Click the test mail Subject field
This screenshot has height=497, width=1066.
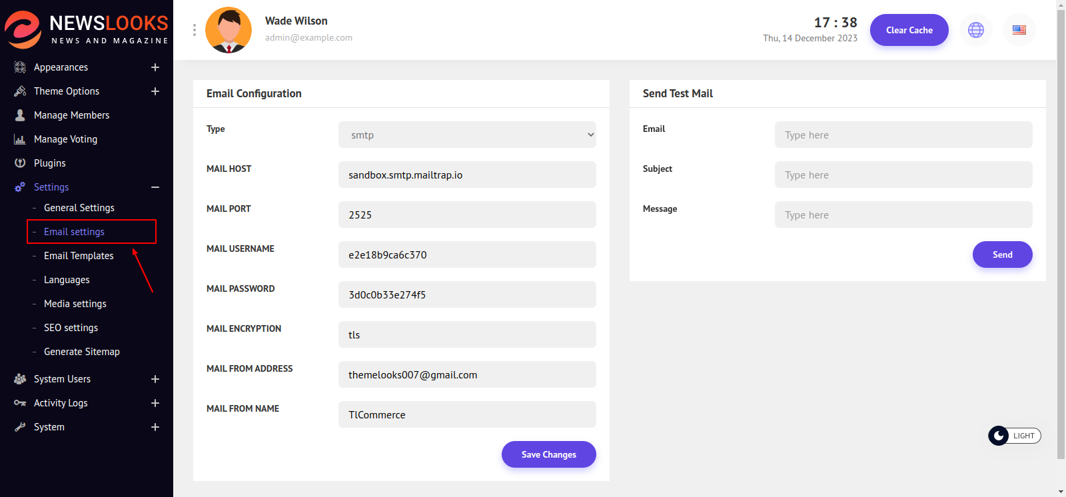click(x=903, y=175)
